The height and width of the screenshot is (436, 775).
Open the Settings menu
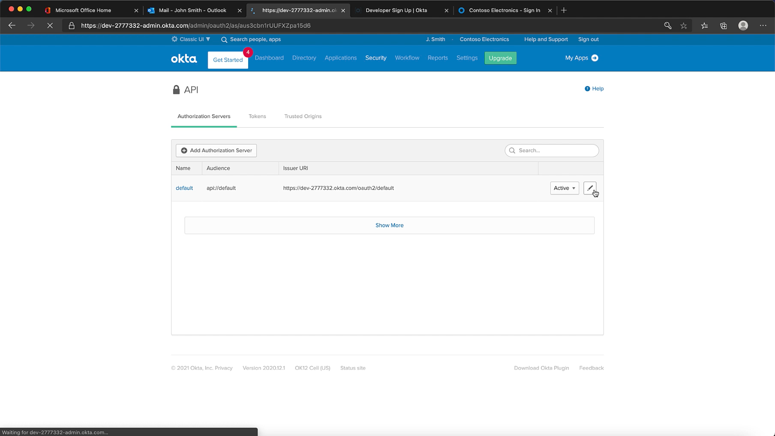pos(467,58)
